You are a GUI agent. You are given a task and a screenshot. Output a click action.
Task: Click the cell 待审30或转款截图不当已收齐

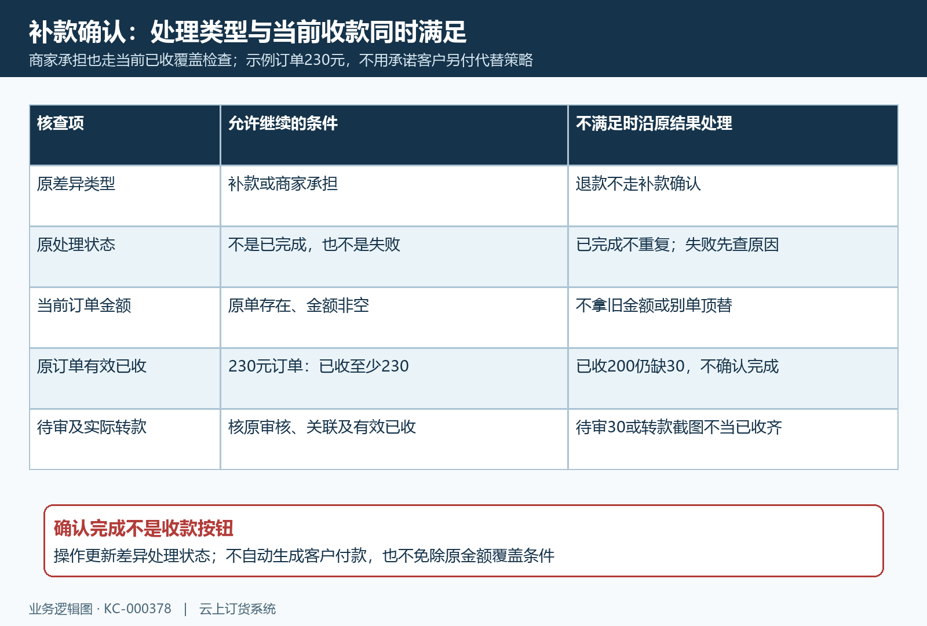733,439
